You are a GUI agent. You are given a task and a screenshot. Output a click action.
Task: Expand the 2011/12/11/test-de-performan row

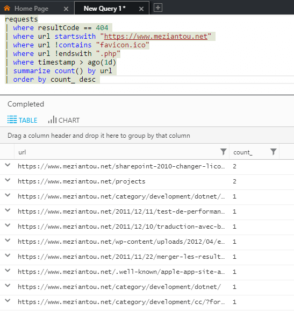click(8, 210)
